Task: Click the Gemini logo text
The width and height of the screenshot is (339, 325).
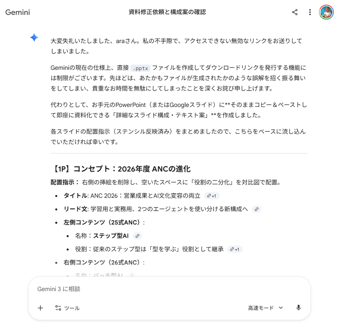Action: pyautogui.click(x=17, y=12)
